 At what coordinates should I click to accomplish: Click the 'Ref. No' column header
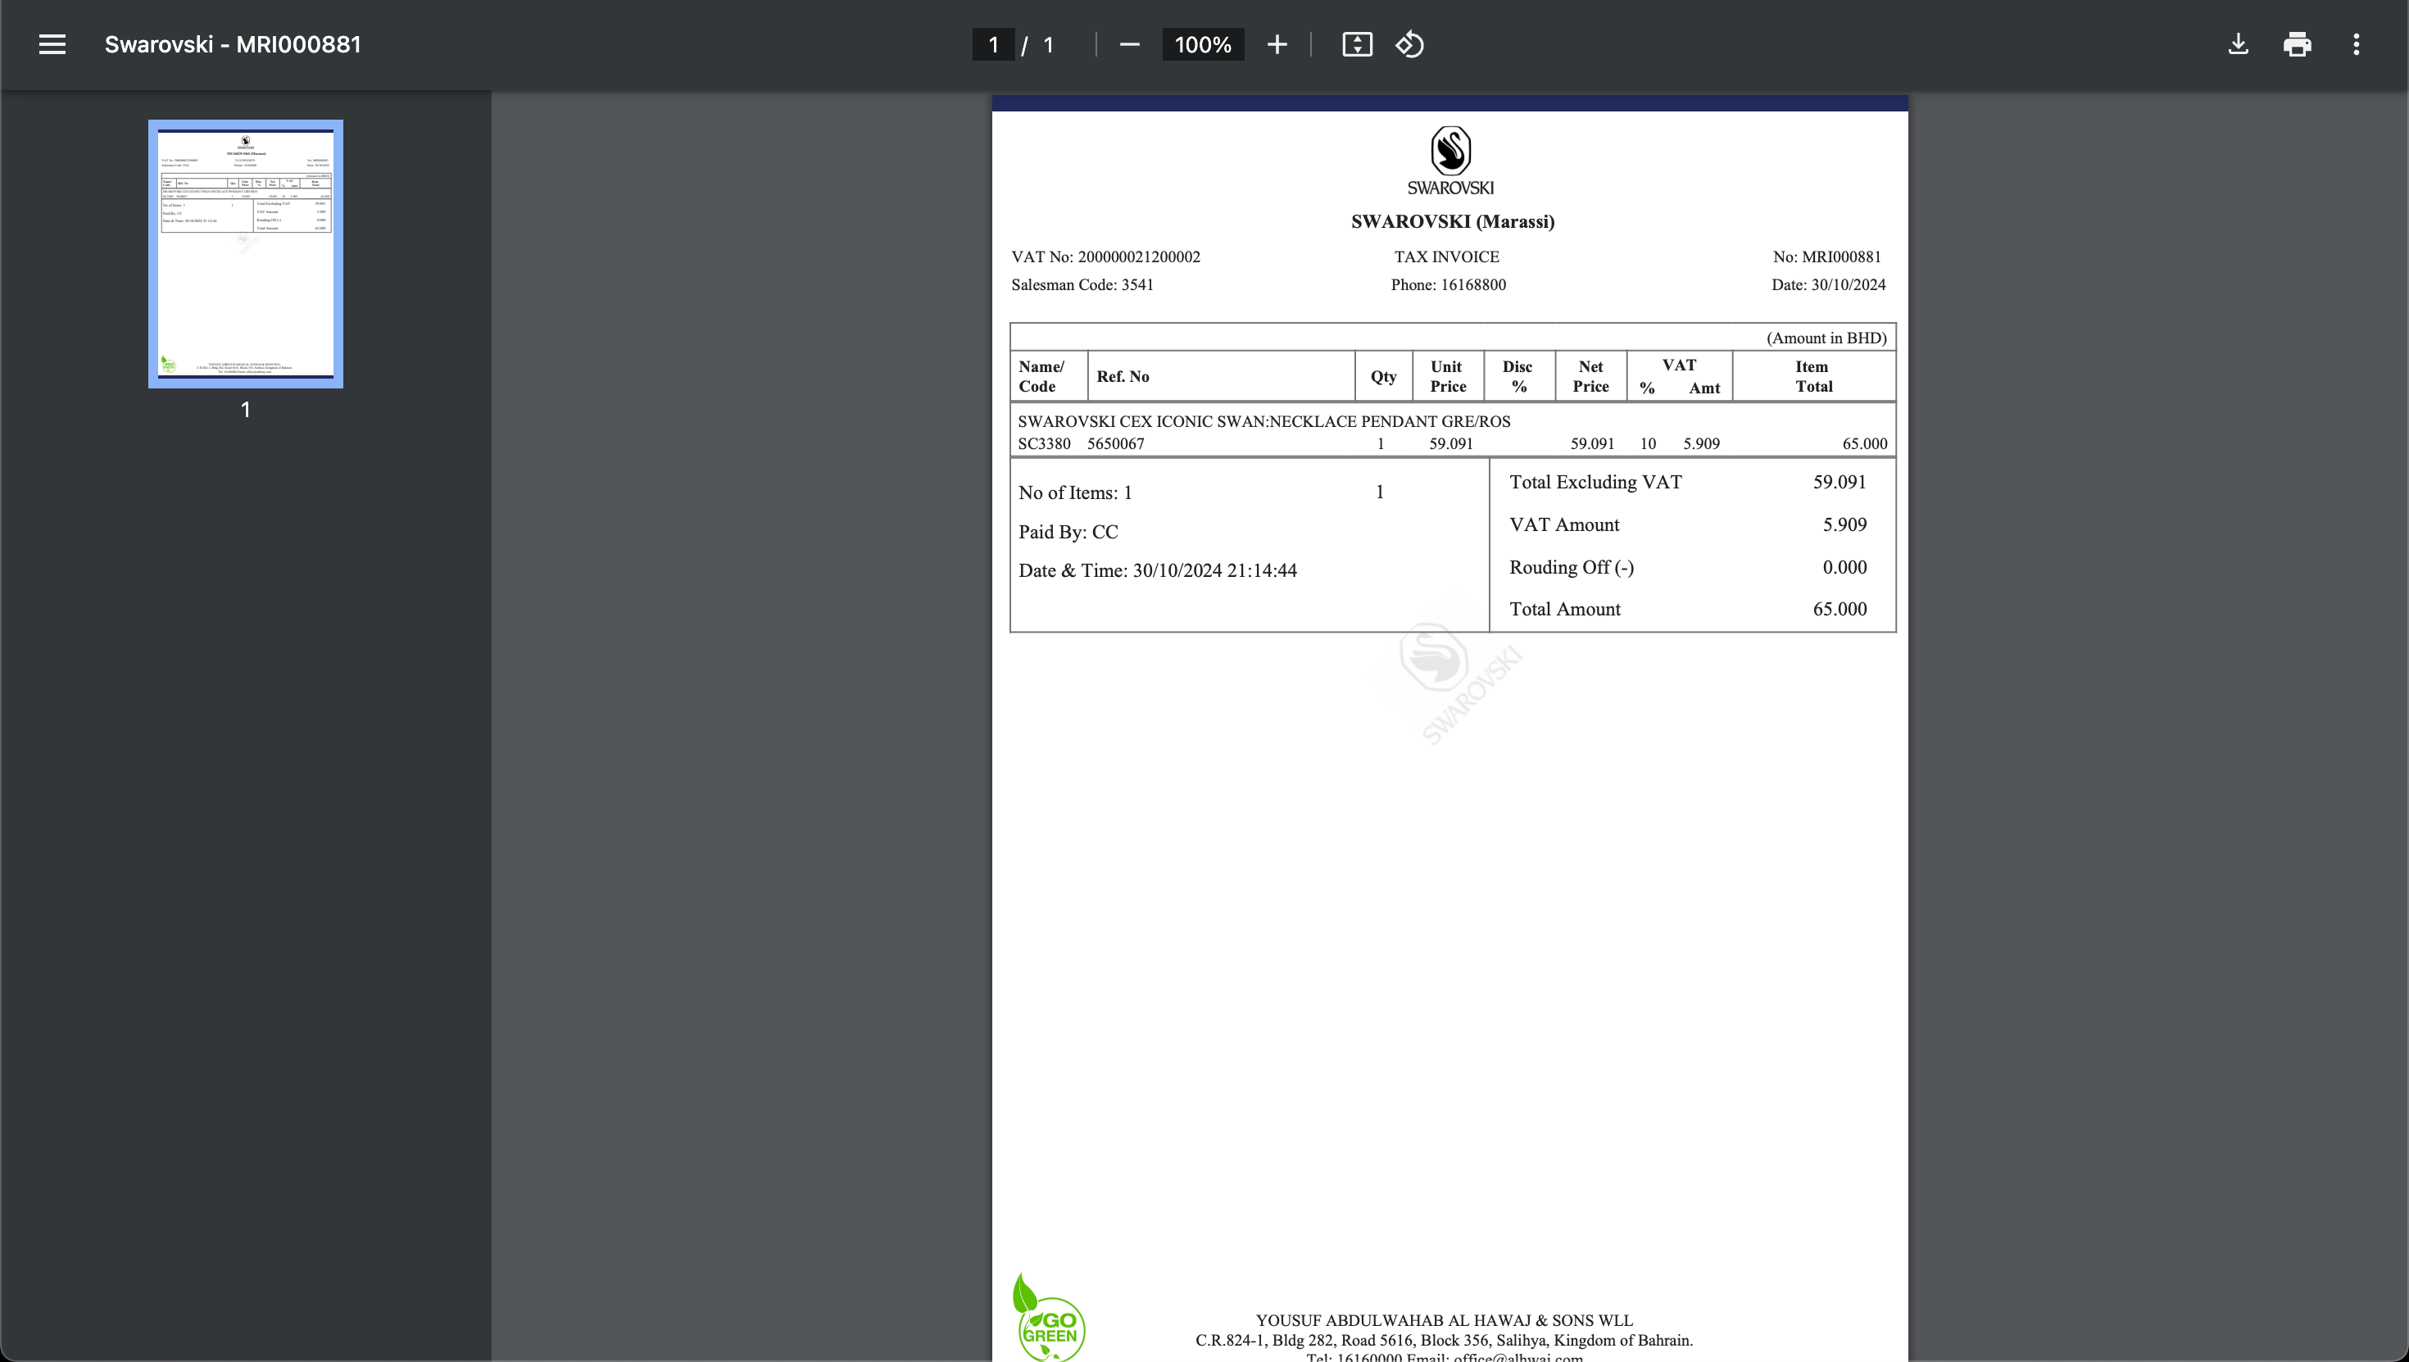(1123, 376)
